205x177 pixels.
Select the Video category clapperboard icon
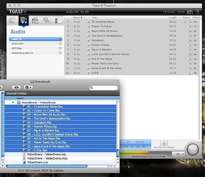click(x=35, y=20)
